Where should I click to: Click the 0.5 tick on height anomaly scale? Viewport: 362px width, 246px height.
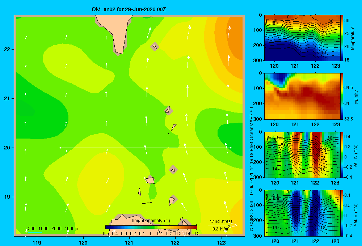[x=196, y=234]
